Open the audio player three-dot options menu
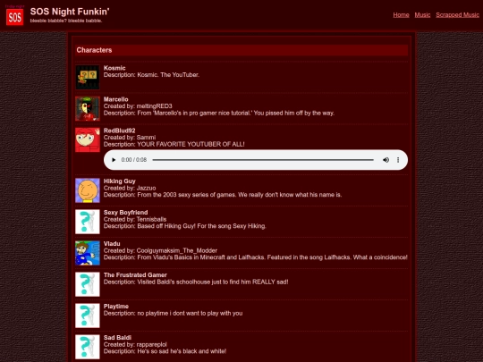Screen dimensions: 483x362 click(x=398, y=160)
